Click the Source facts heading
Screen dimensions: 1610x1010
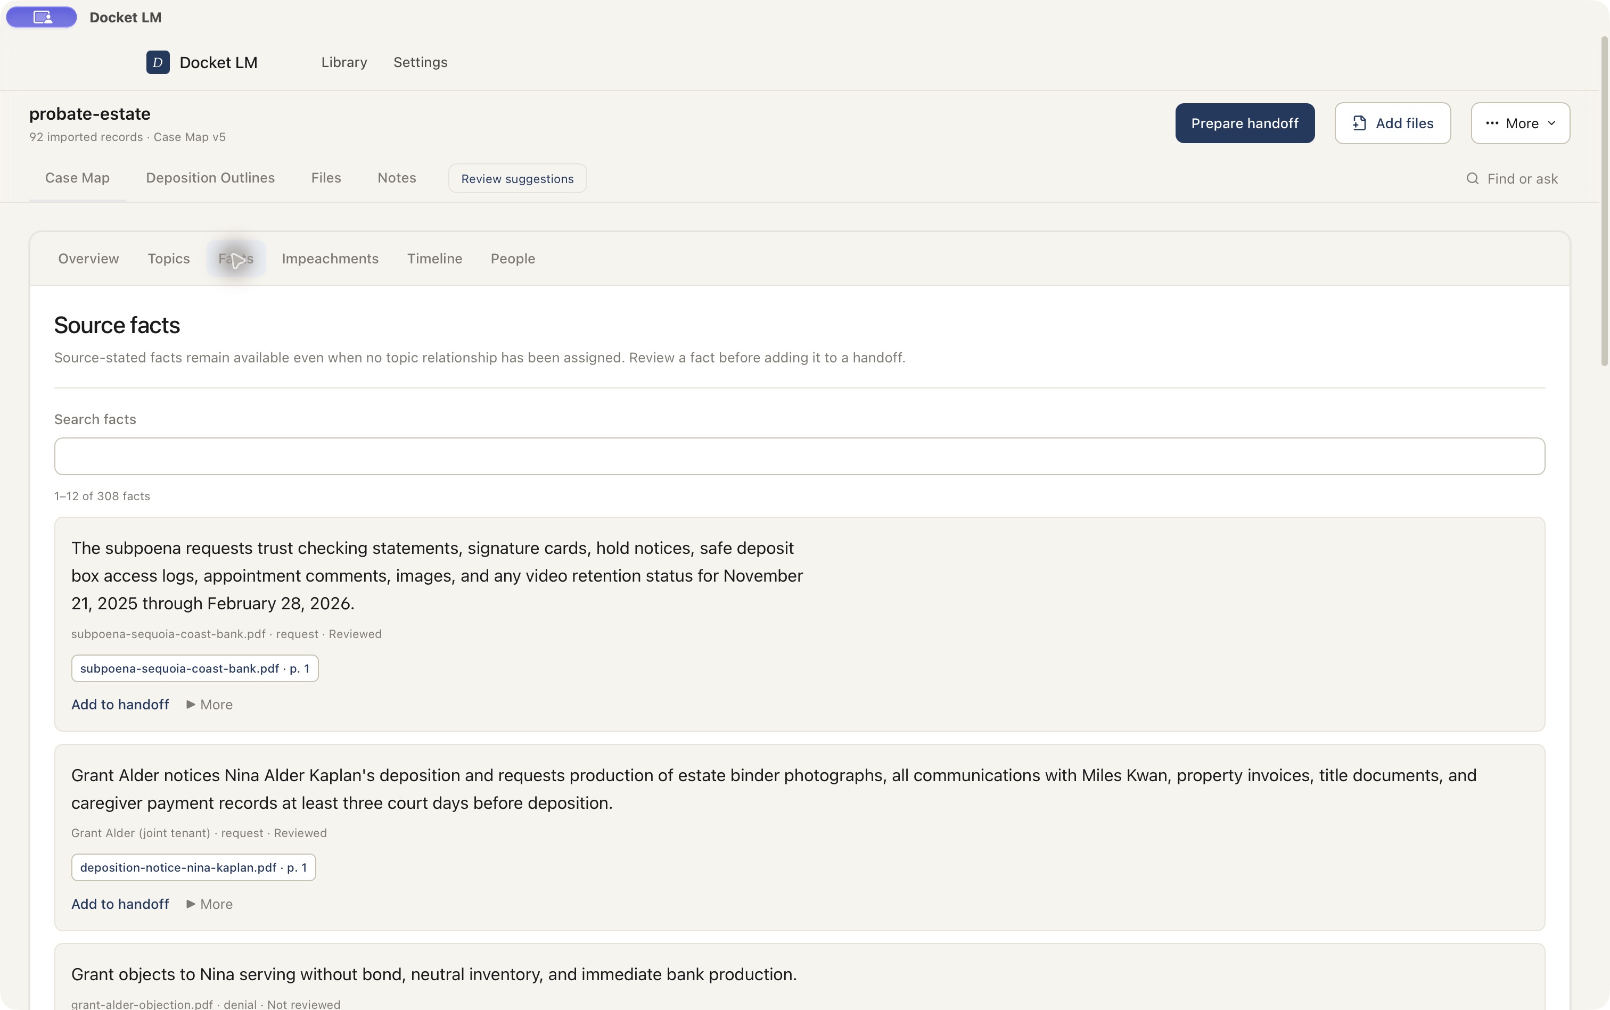point(117,325)
